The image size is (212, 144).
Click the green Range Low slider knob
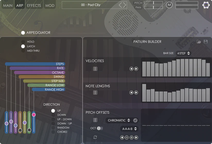29,130
